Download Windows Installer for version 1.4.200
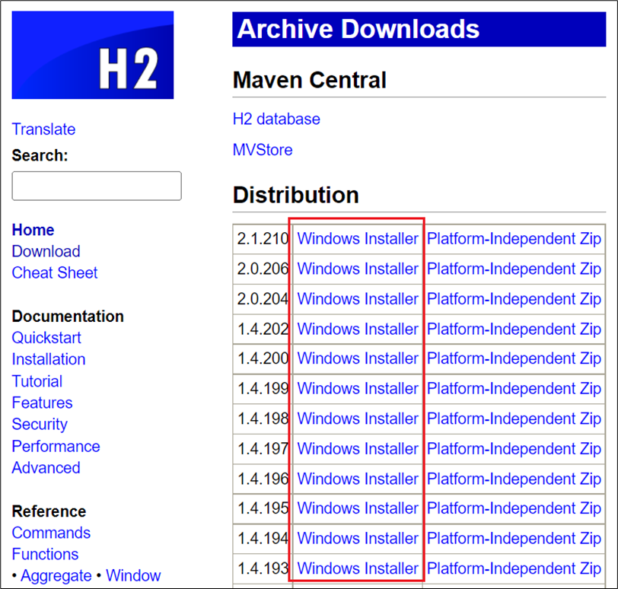 tap(358, 358)
